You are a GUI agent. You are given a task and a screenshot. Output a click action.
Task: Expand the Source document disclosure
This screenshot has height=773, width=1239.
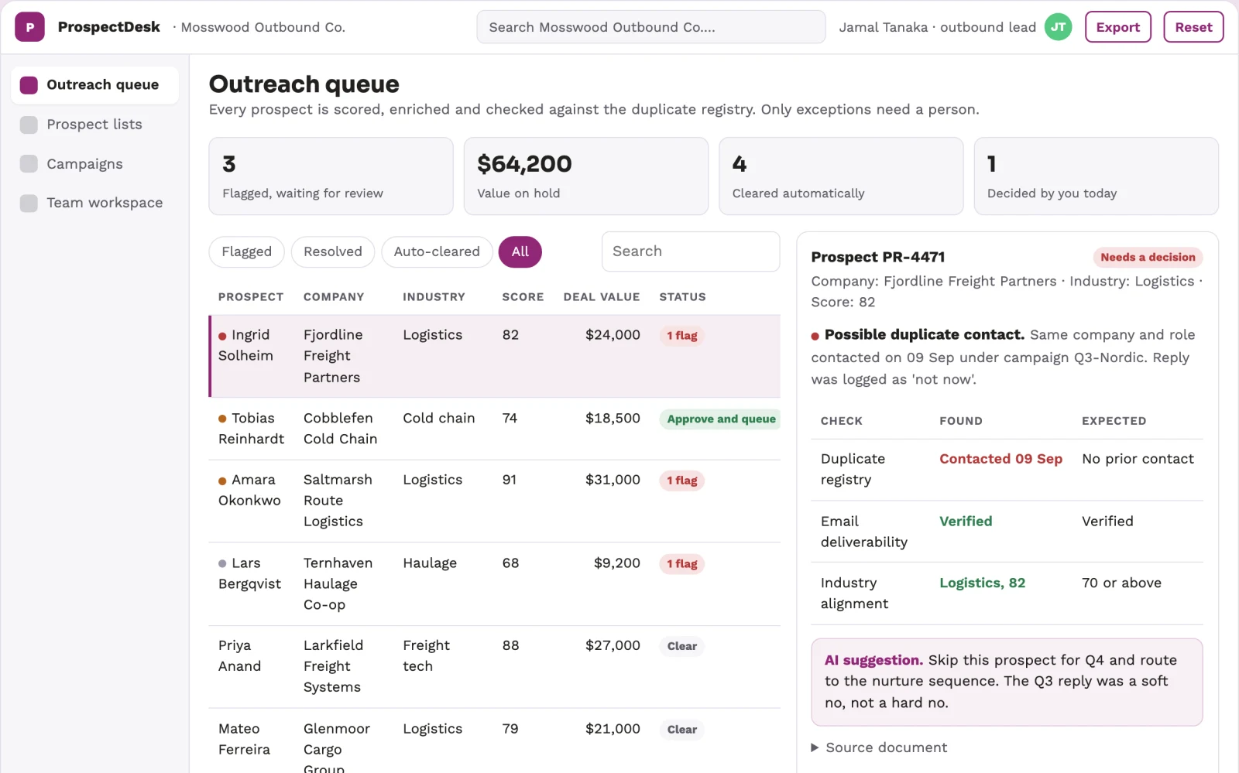878,747
